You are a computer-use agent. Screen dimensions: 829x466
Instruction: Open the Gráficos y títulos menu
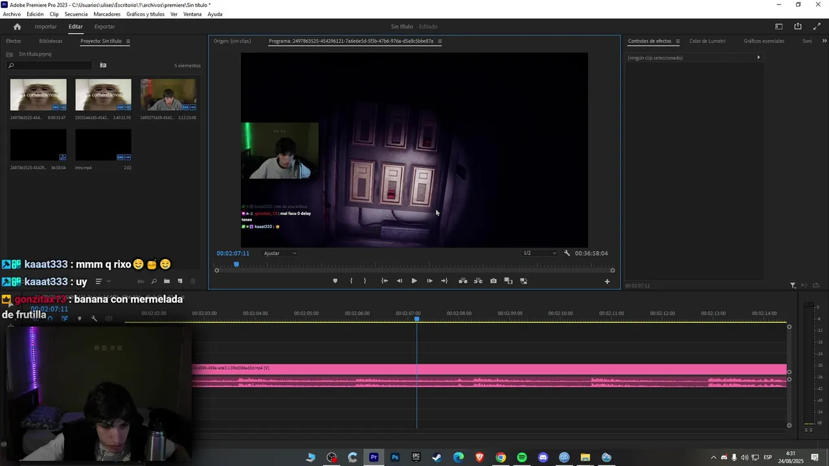[145, 14]
